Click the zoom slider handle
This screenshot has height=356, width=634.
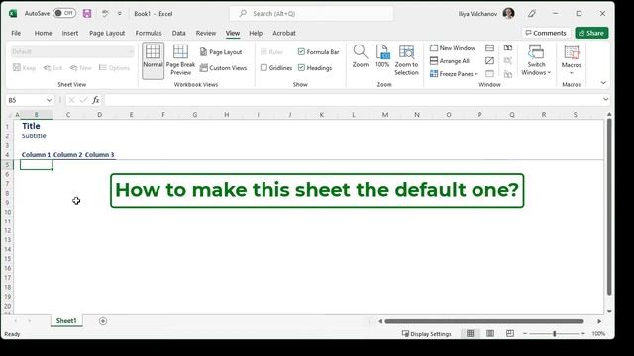pyautogui.click(x=555, y=334)
